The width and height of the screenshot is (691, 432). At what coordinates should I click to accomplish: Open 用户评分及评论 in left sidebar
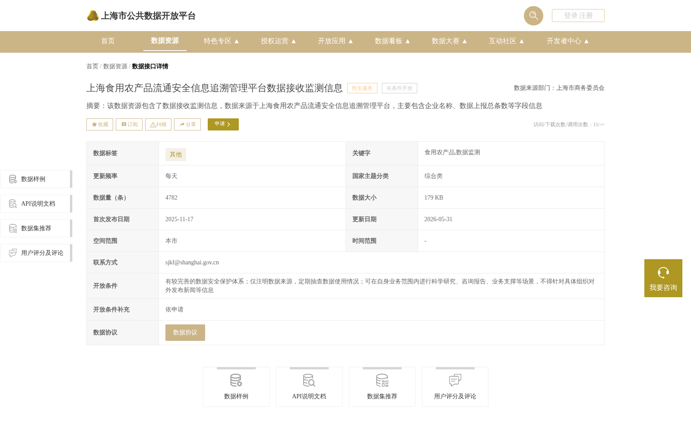(x=36, y=253)
